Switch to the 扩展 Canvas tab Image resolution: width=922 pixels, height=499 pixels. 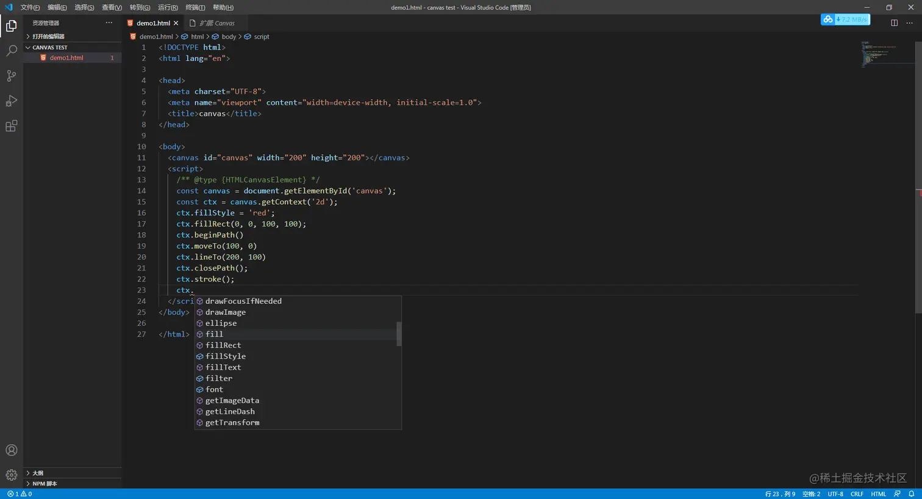(216, 23)
